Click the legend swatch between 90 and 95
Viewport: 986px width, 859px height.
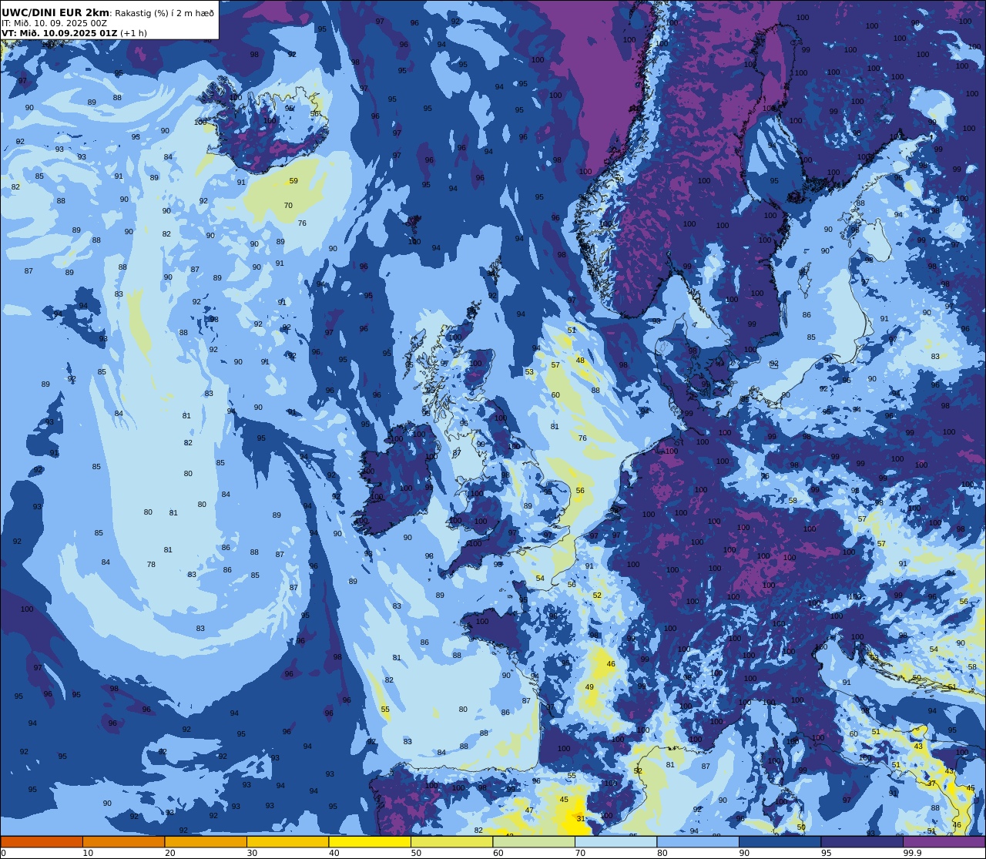tap(780, 841)
